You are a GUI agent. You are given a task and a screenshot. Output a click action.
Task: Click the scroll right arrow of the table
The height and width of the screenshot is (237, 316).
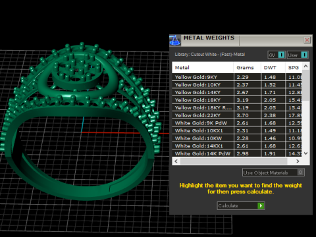[x=298, y=161]
